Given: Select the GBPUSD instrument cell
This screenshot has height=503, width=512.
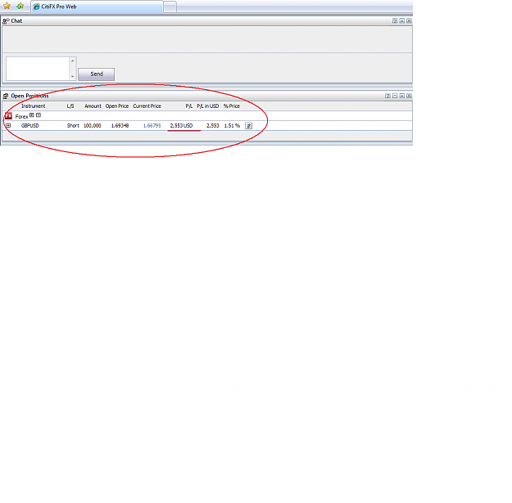Looking at the screenshot, I should [x=30, y=126].
